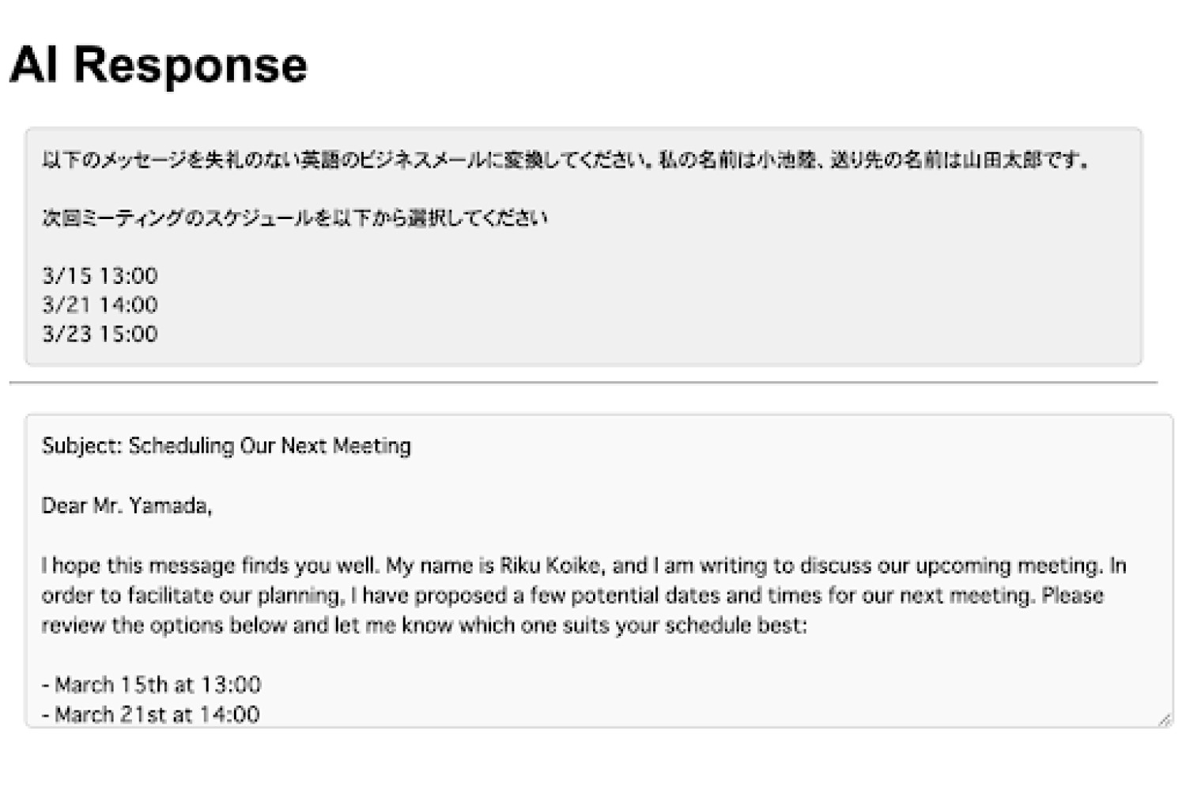This screenshot has height=791, width=1186.
Task: Place cursor on the March 15th at 13:00 line
Action: click(x=152, y=685)
